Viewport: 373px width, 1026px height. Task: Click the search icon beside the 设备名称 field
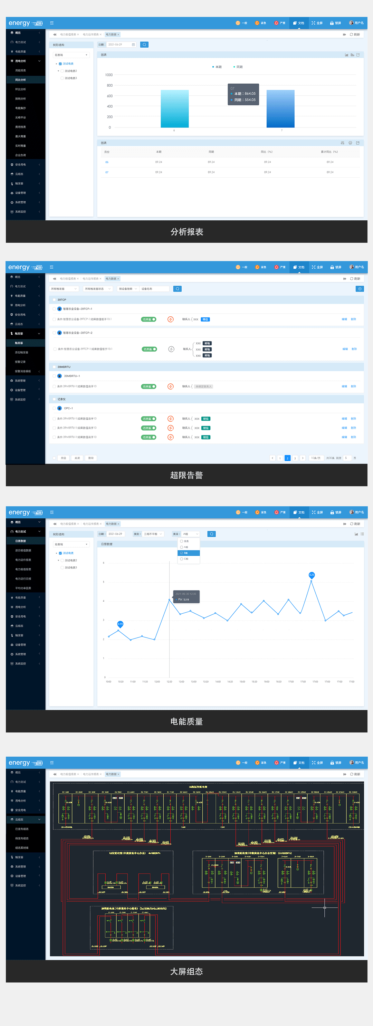tap(177, 289)
